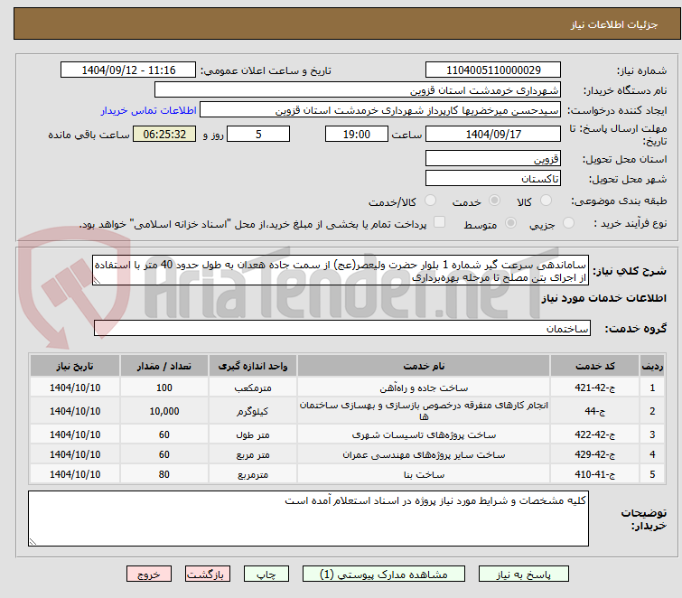Image resolution: width=682 pixels, height=598 pixels.
Task: Click the تاریخ نیاز column header
Action: pos(75,366)
